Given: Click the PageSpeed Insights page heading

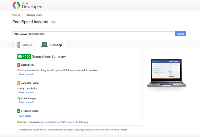Looking at the screenshot, I should pos(30,22).
